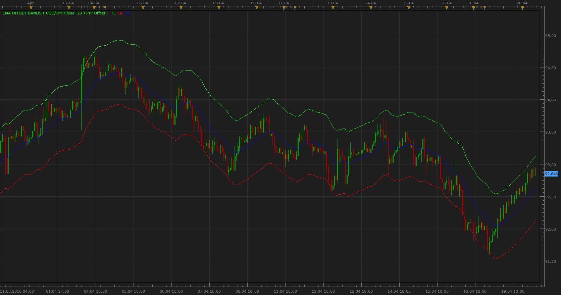The height and width of the screenshot is (295, 561).
Task: Click the orange day marker under Apr
Action: tap(31, 8)
